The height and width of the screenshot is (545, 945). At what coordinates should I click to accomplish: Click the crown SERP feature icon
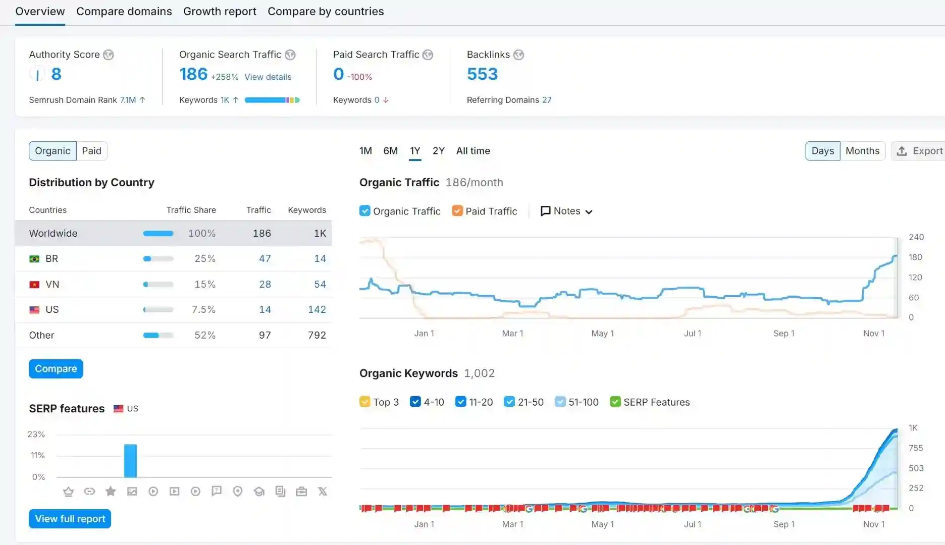coord(68,492)
